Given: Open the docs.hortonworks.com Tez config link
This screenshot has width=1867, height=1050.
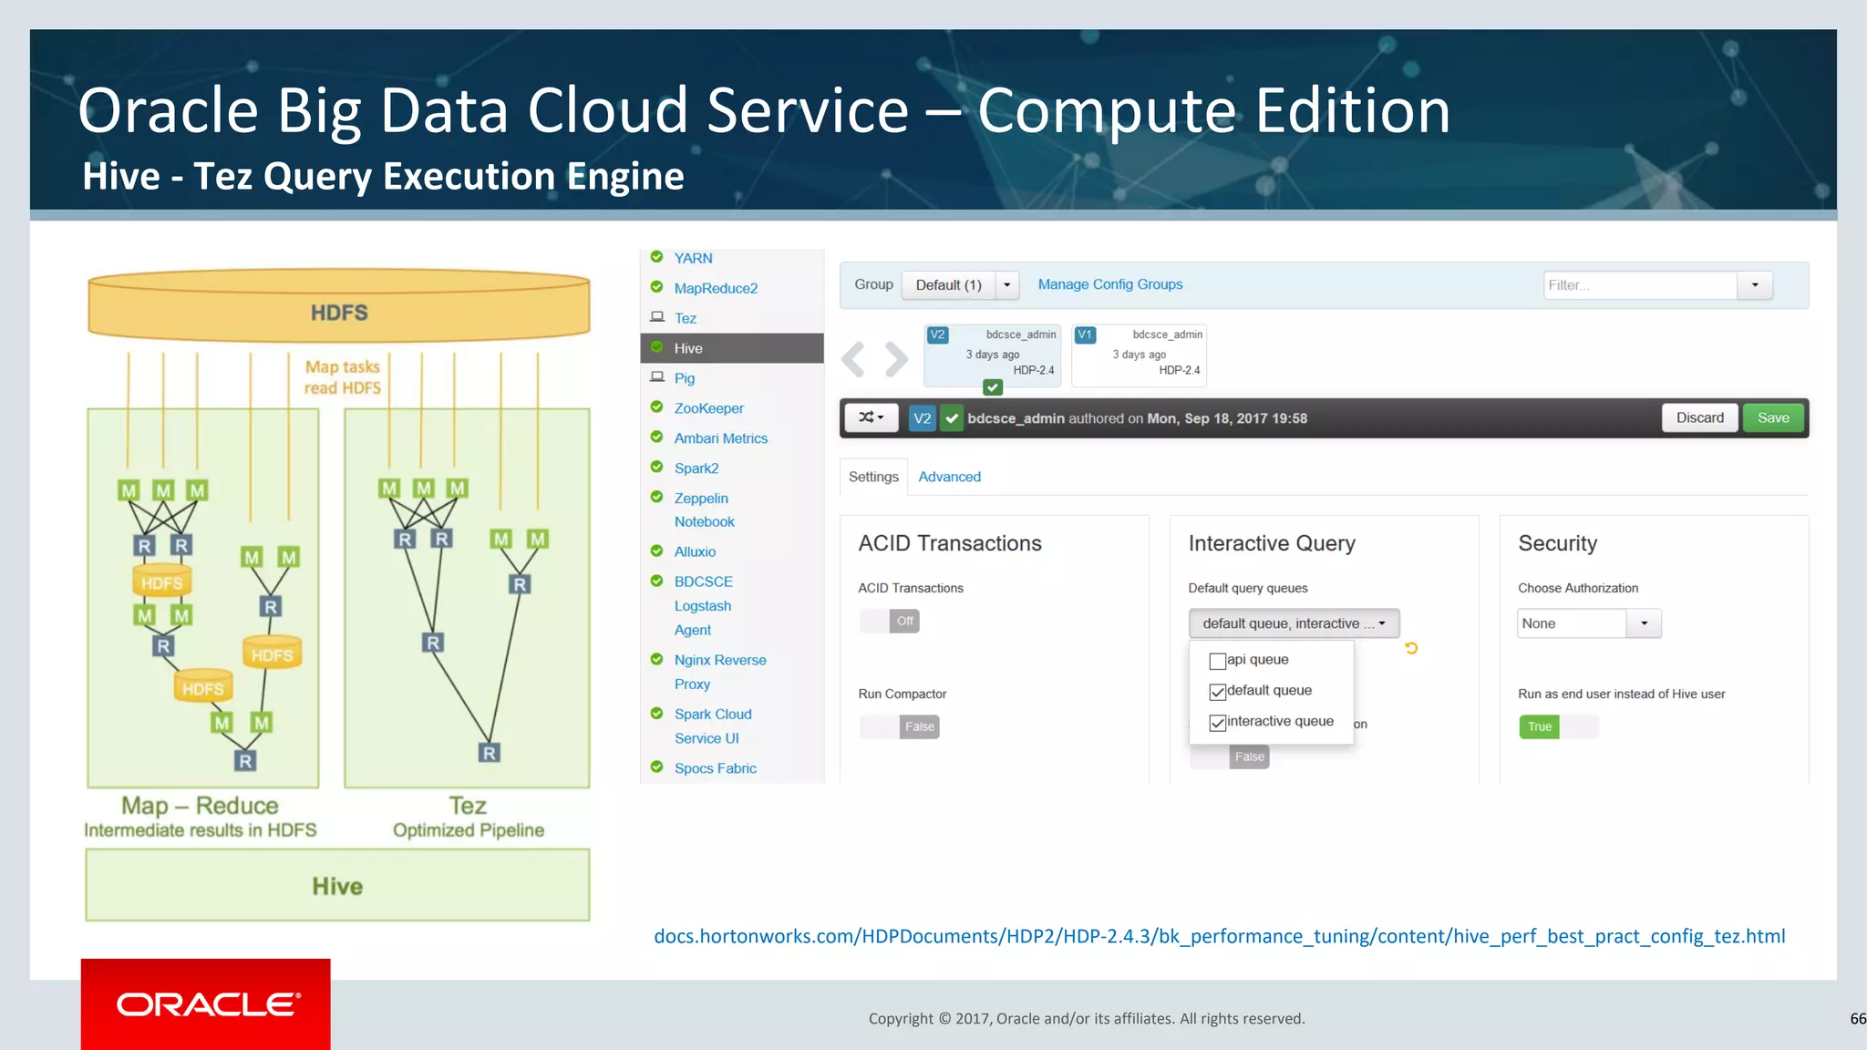Looking at the screenshot, I should click(1219, 936).
